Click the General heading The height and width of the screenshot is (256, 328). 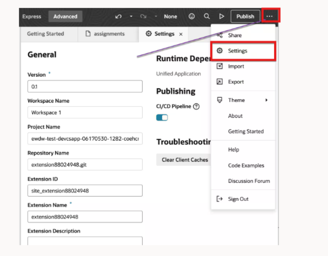[x=42, y=55]
